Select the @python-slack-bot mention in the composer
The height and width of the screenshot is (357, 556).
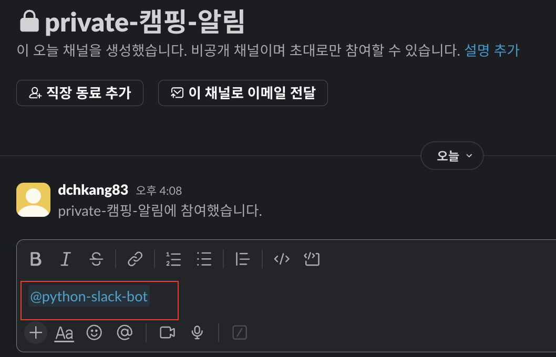coord(88,297)
